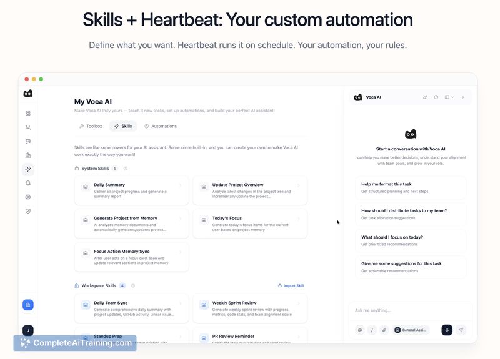This screenshot has width=500, height=359.
Task: Switch to the Toolbox tab
Action: (x=91, y=126)
